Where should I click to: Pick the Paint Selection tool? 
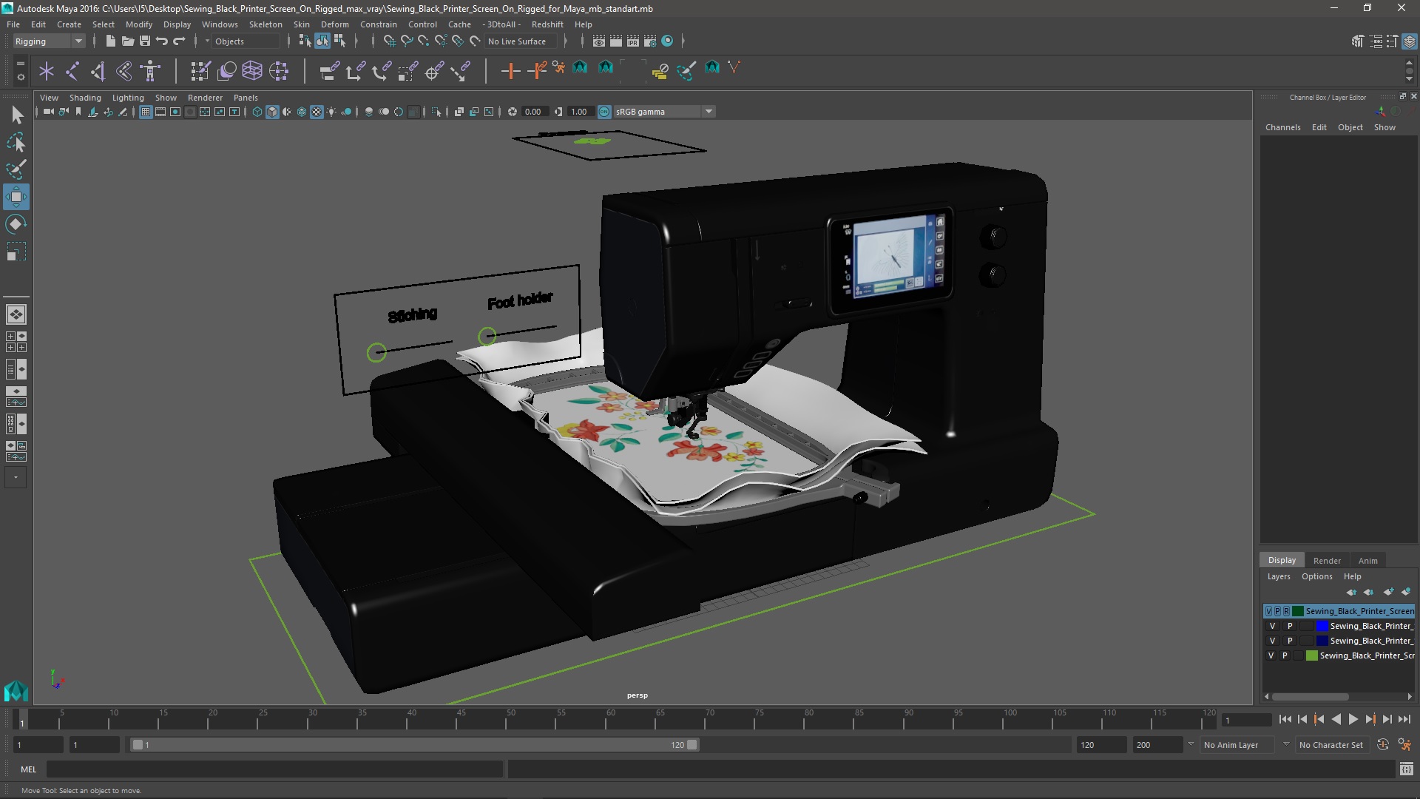[16, 169]
